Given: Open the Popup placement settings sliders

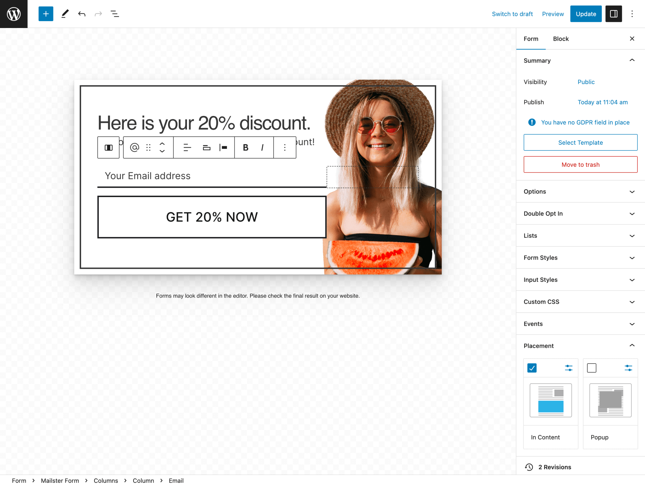Looking at the screenshot, I should (x=629, y=368).
